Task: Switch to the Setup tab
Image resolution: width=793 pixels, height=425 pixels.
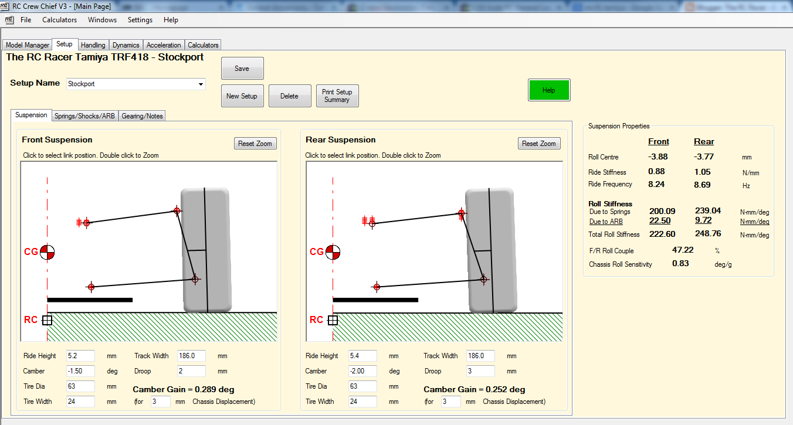Action: pyautogui.click(x=65, y=45)
